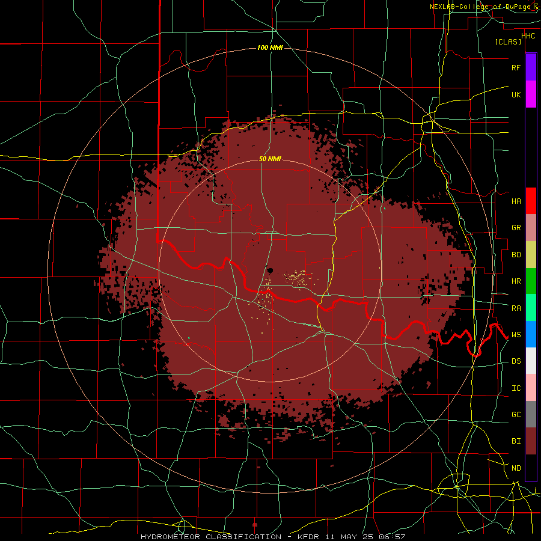Click the red HA legend swatch
The image size is (541, 541).
pos(531,201)
